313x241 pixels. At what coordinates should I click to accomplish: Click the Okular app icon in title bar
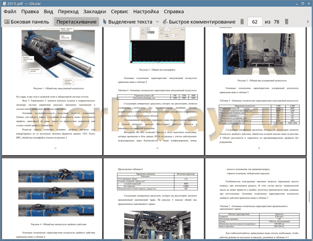(x=4, y=3)
